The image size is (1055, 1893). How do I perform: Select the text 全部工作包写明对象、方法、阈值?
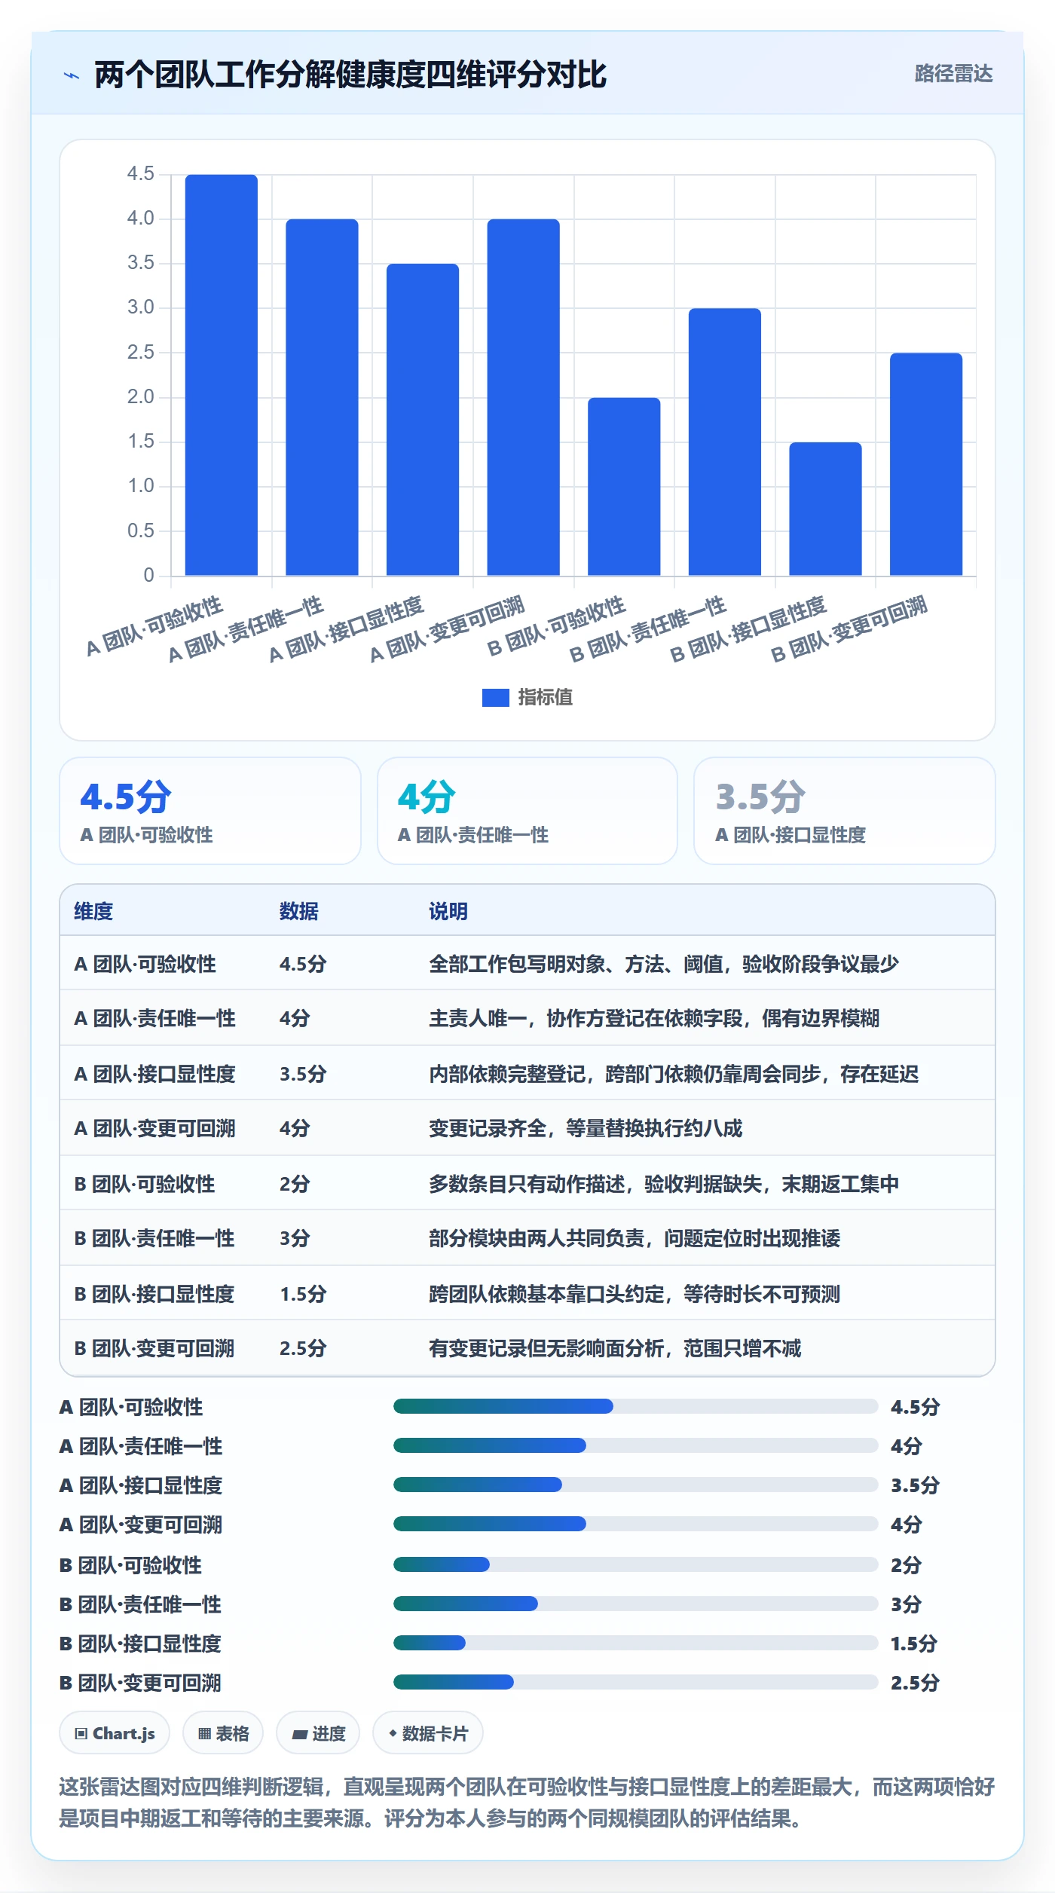[x=576, y=964]
